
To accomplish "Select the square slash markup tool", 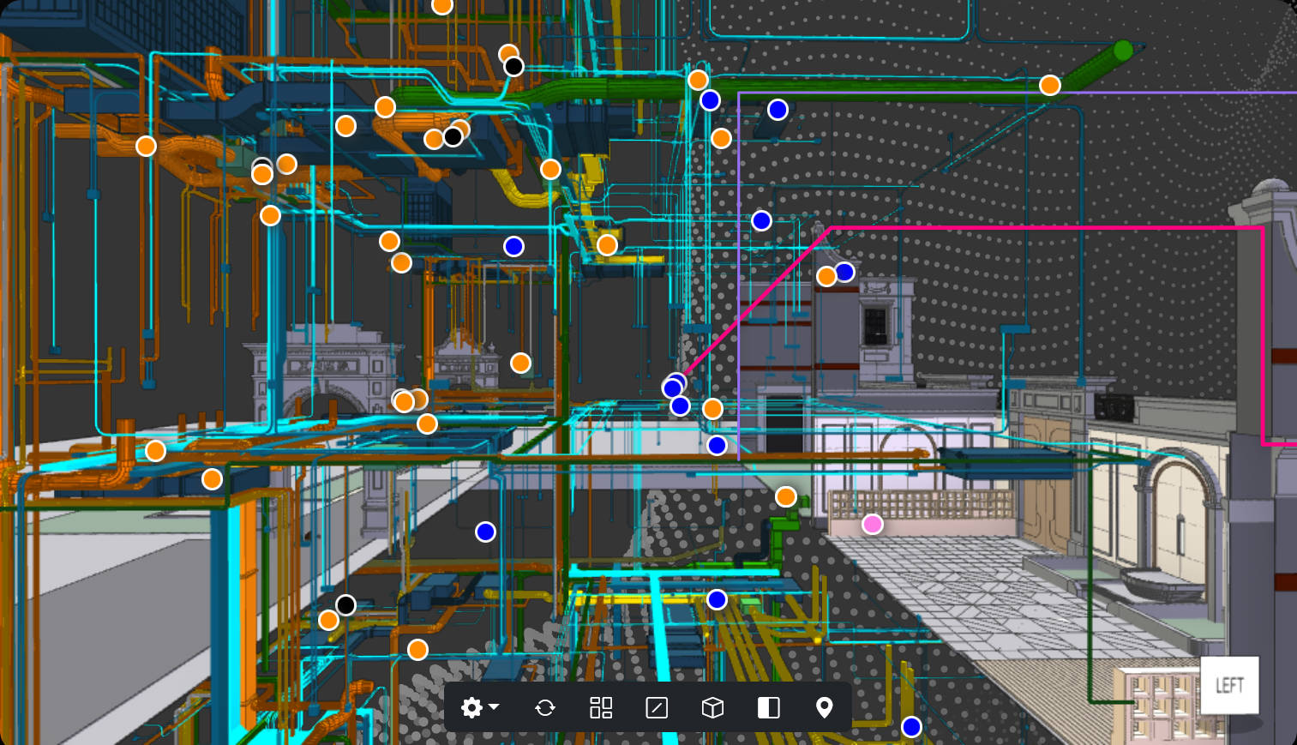I will (x=657, y=707).
